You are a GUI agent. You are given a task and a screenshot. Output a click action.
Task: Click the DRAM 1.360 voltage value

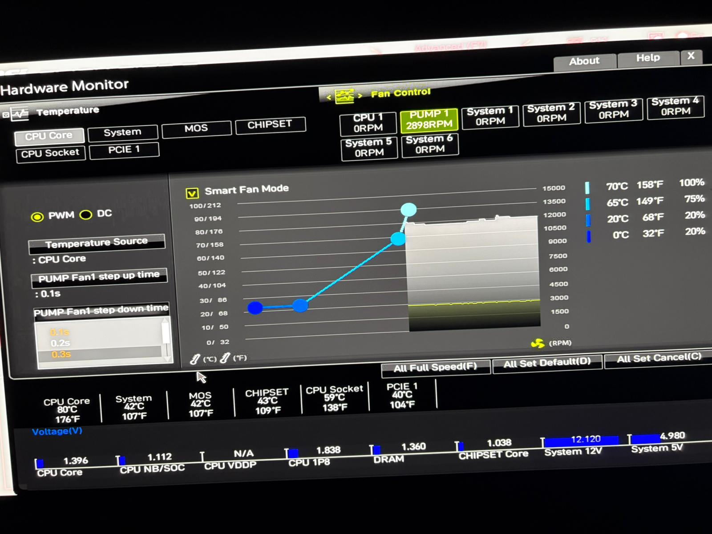413,446
